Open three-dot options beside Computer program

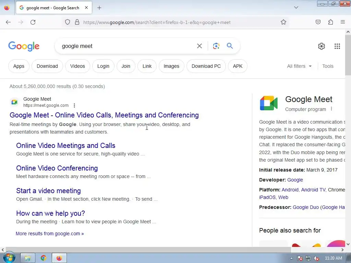(331, 109)
